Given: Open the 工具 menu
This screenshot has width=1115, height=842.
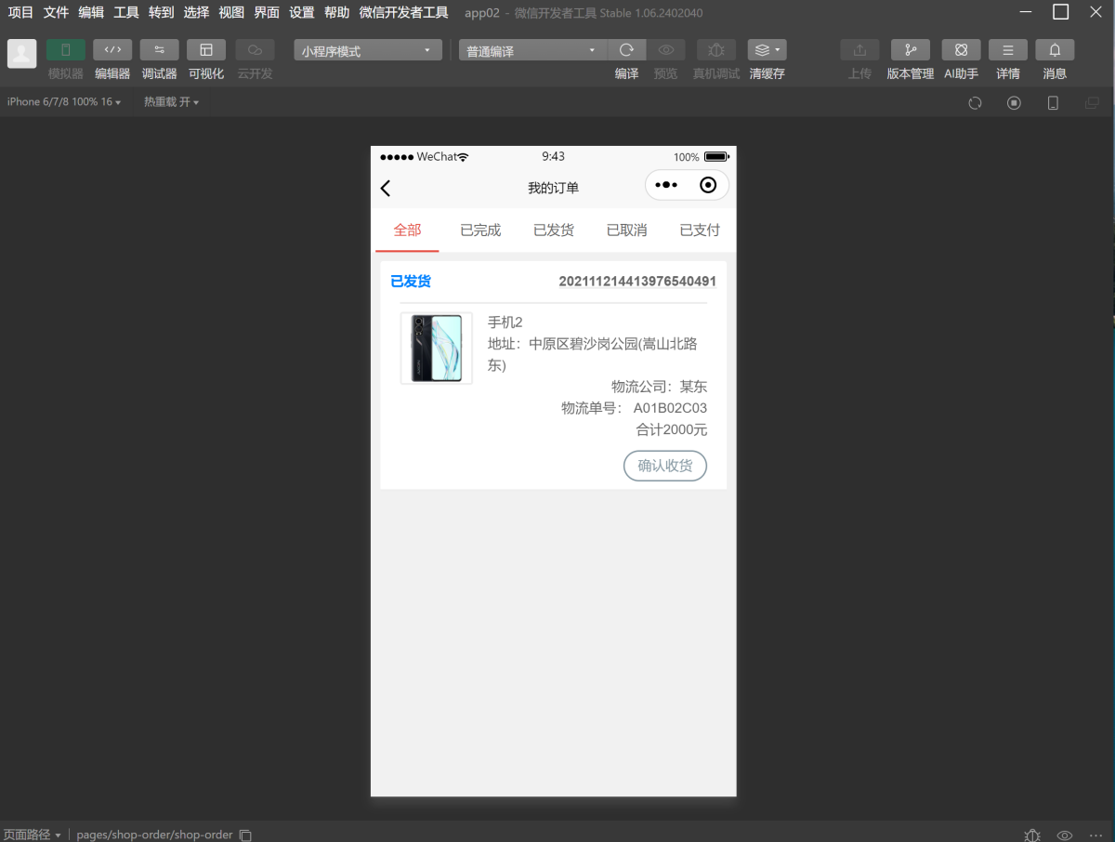Looking at the screenshot, I should (126, 12).
